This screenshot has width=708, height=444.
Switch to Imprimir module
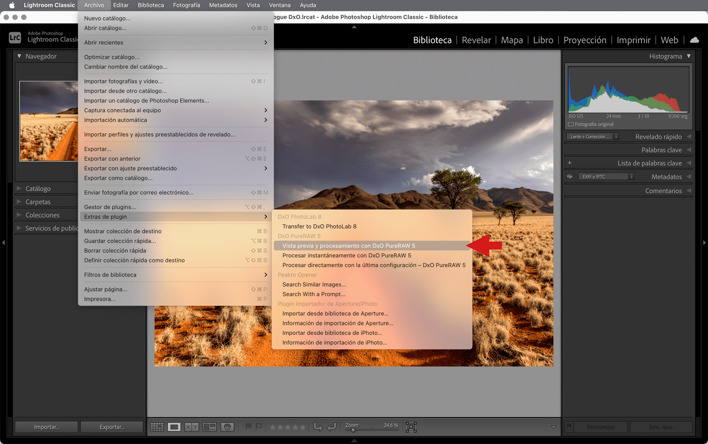[634, 40]
